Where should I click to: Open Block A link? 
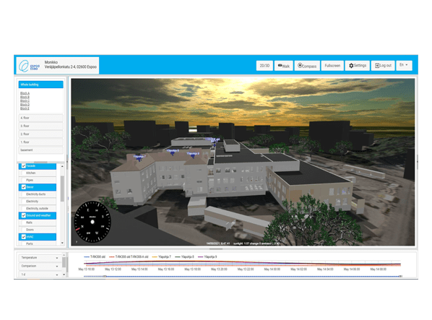tap(25, 93)
